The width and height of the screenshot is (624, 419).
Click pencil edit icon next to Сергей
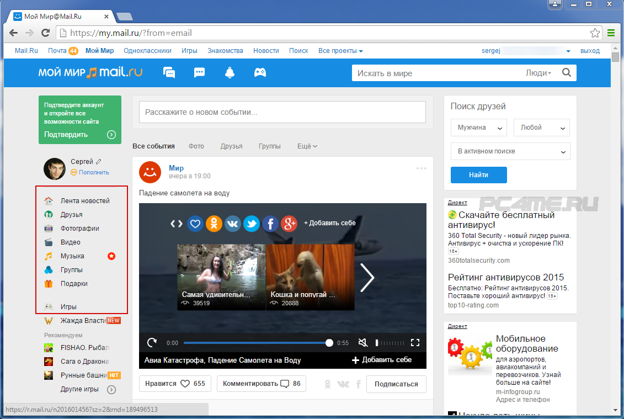[x=99, y=161]
